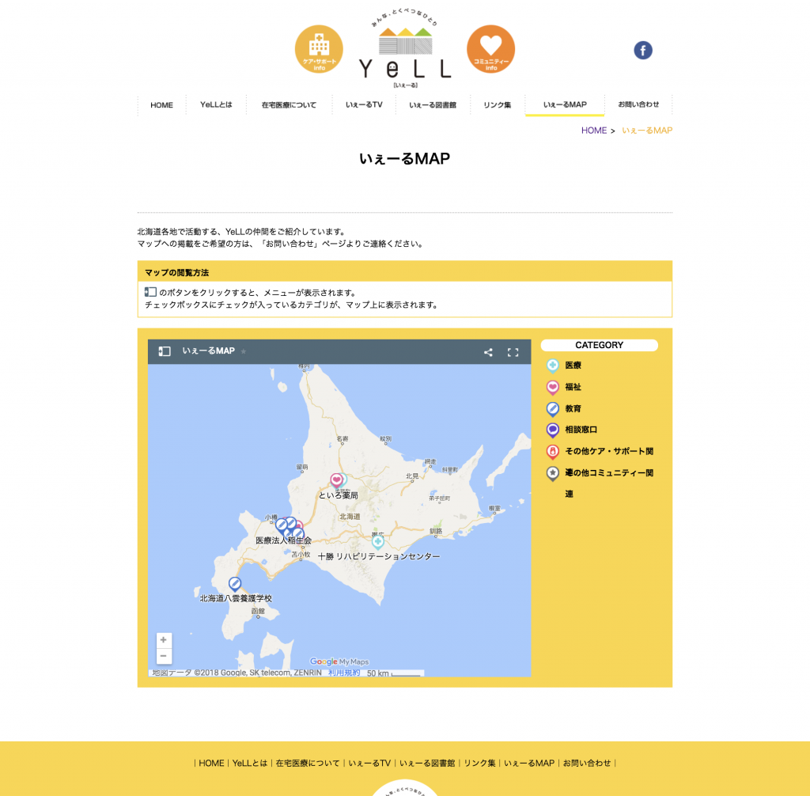810x796 pixels.
Task: Click the YeLL logo in header
Action: pyautogui.click(x=405, y=50)
